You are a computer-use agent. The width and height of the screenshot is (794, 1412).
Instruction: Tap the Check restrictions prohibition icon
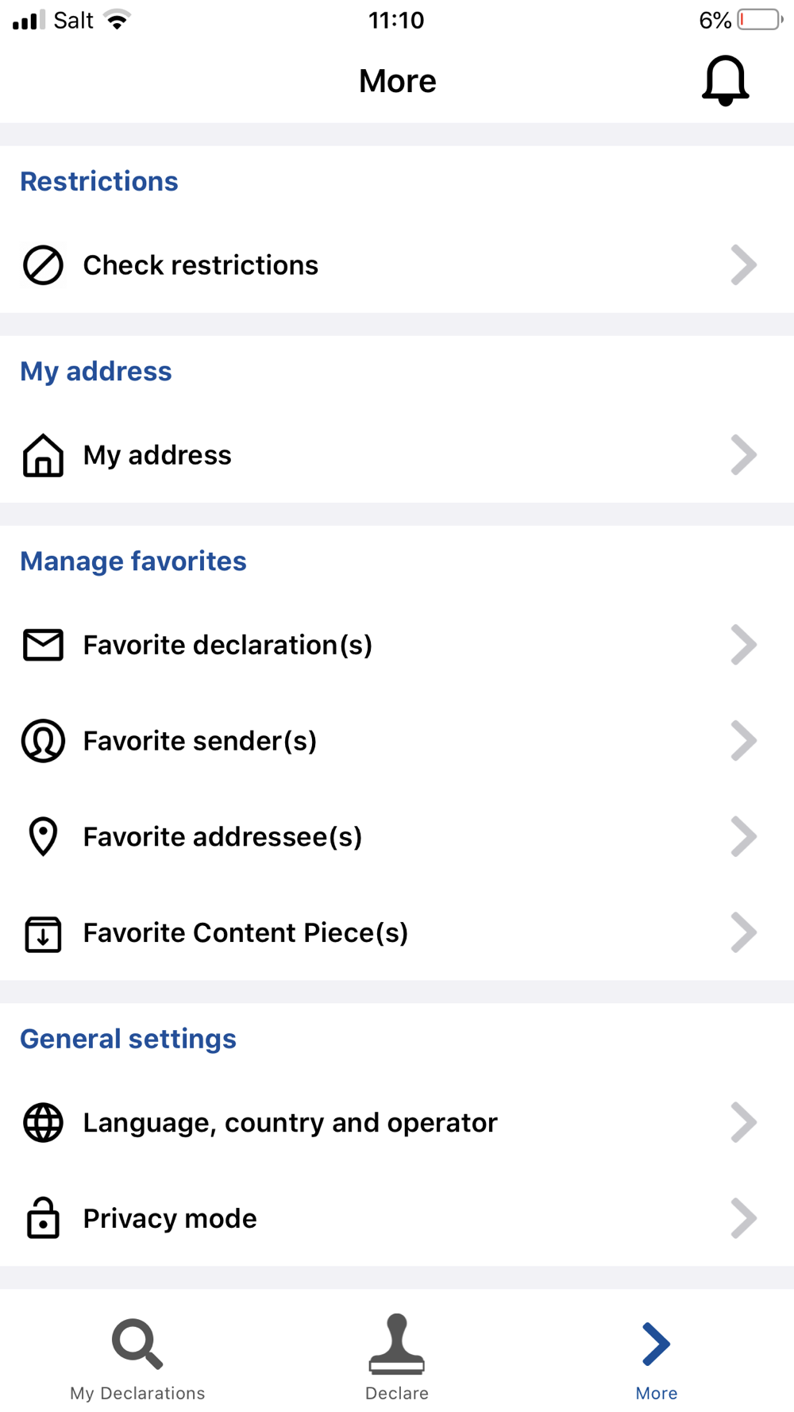(x=43, y=264)
